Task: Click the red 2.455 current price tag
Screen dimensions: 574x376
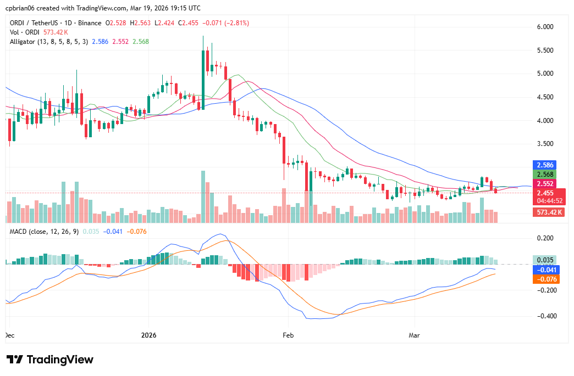Action: pyautogui.click(x=545, y=193)
